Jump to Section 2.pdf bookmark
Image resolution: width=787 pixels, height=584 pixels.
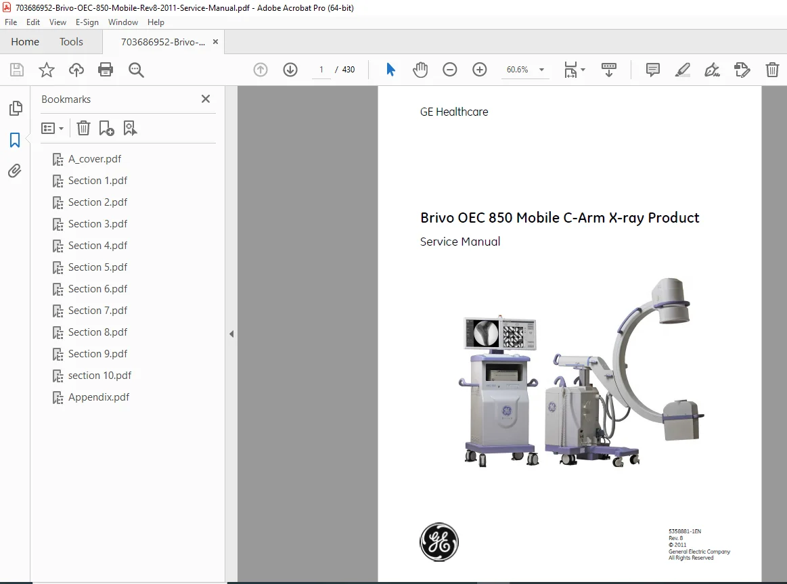[97, 202]
